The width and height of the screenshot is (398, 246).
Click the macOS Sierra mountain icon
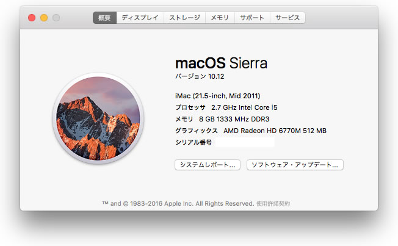point(98,118)
